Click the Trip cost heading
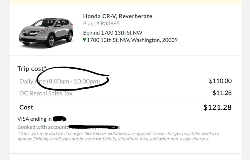Screen dimensions: 250x160 pos(30,69)
